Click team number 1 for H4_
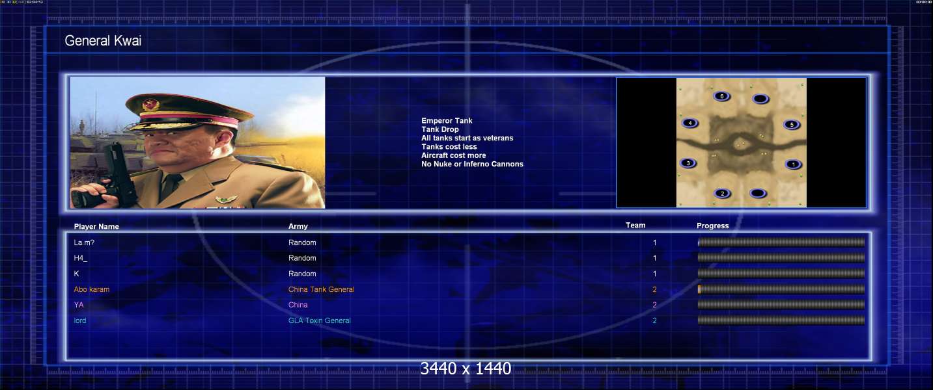 pyautogui.click(x=655, y=258)
